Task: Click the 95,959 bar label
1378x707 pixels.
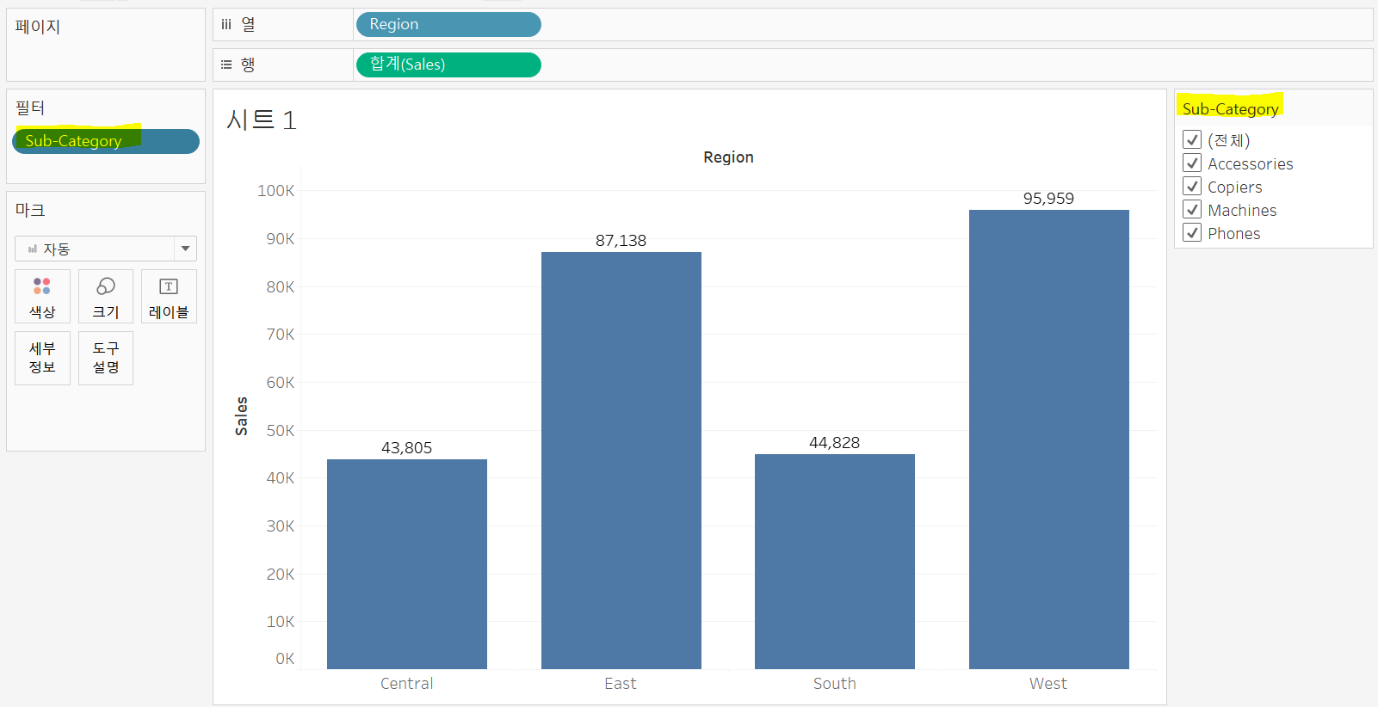Action: tap(1048, 199)
